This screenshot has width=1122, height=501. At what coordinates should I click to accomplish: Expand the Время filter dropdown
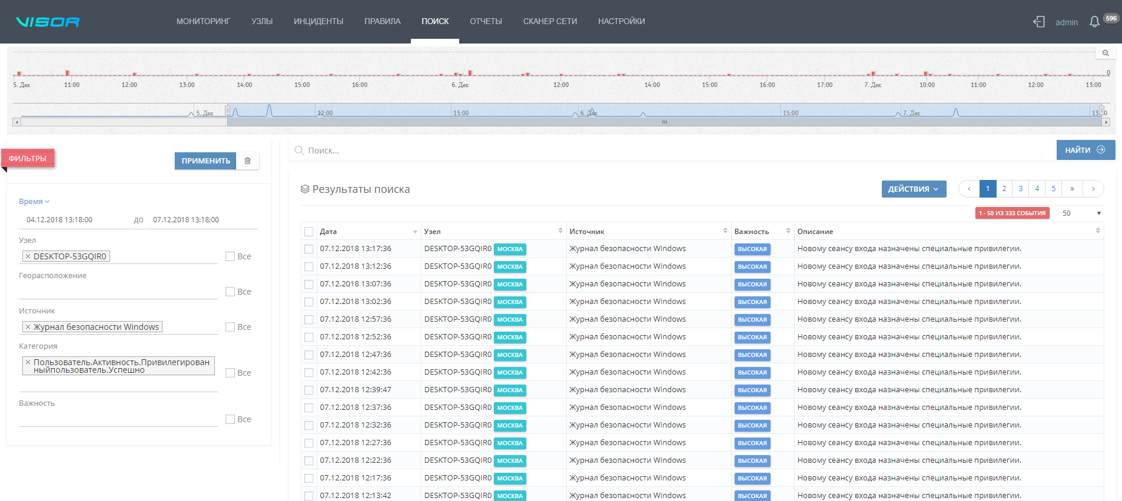[34, 202]
